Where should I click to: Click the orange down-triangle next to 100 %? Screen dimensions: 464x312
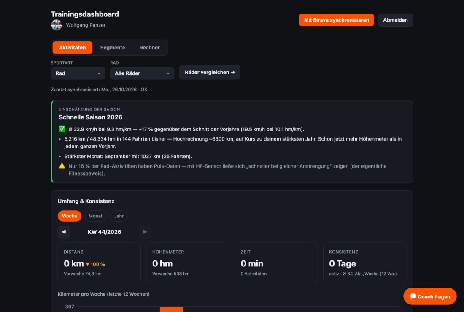[x=88, y=264]
